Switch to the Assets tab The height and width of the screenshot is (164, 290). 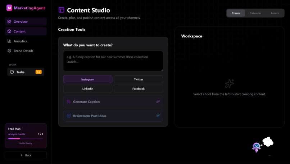[275, 13]
